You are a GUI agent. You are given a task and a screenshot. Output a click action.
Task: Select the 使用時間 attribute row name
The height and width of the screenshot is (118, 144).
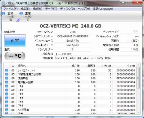point(23,78)
